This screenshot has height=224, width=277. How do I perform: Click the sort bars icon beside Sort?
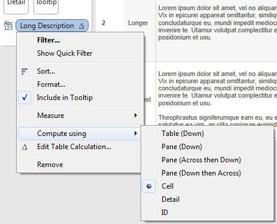[x=25, y=71]
